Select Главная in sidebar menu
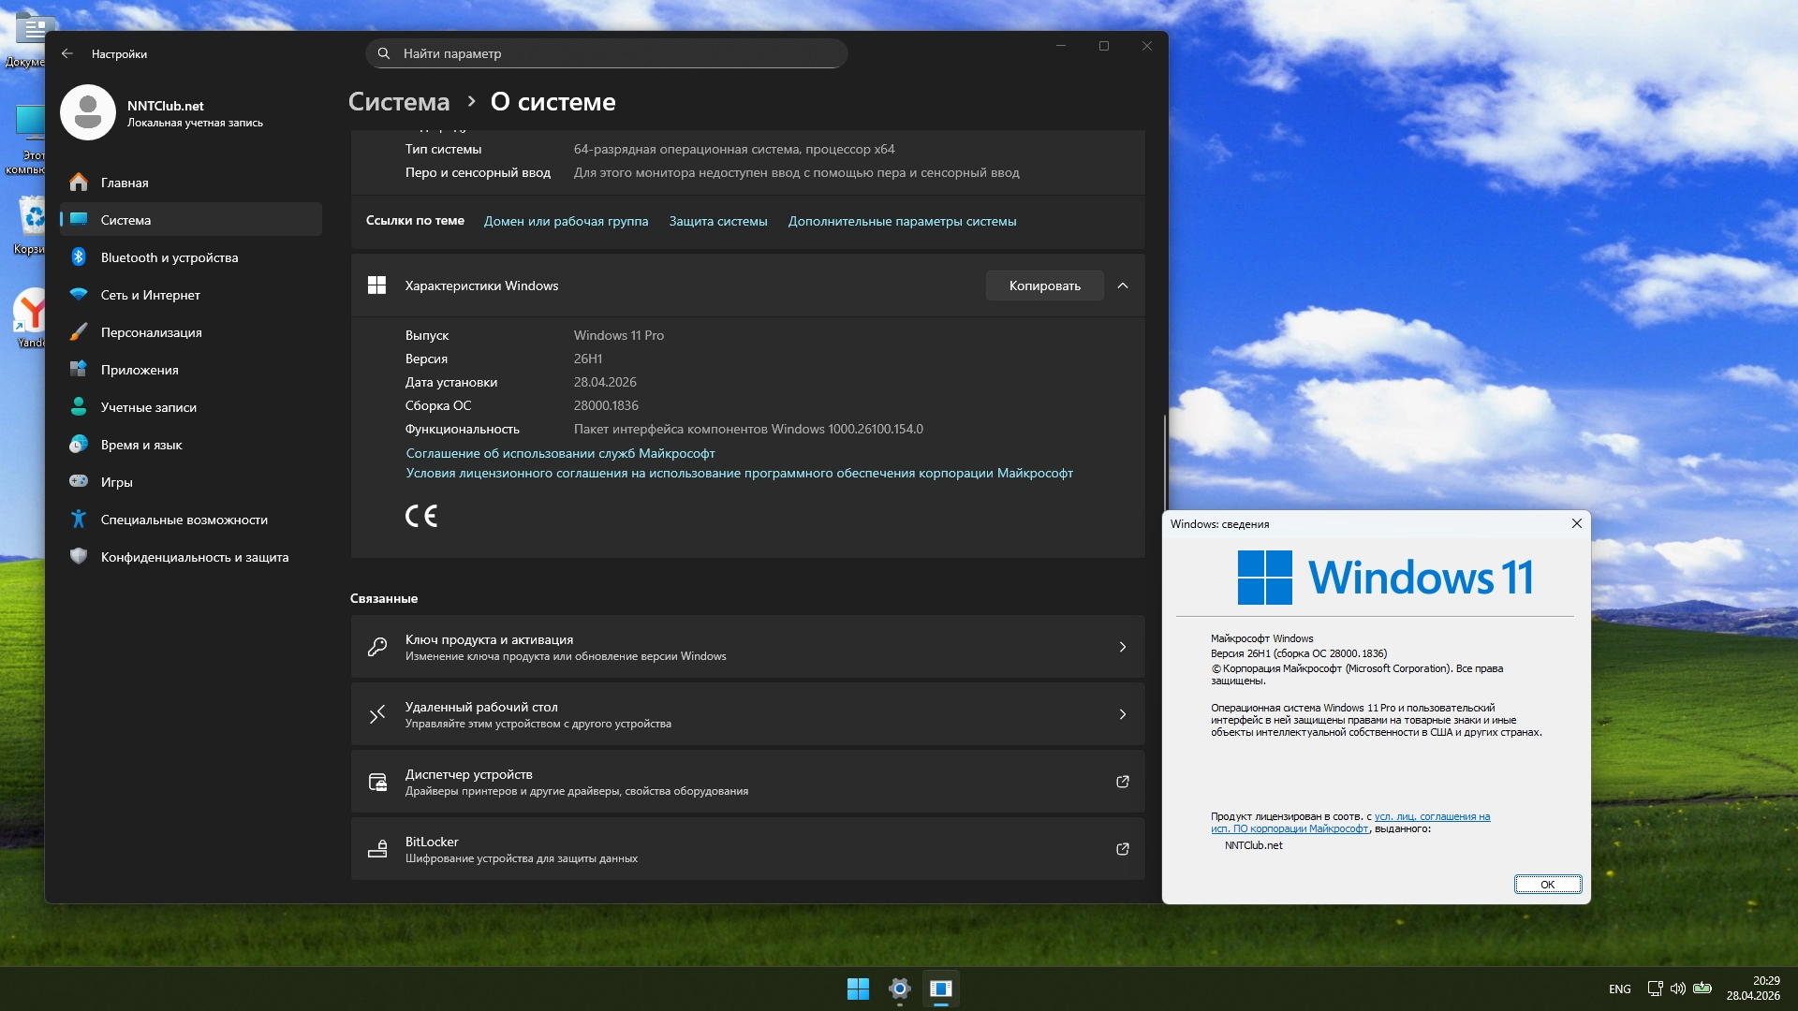Screen dimensions: 1798x1011 [x=125, y=183]
